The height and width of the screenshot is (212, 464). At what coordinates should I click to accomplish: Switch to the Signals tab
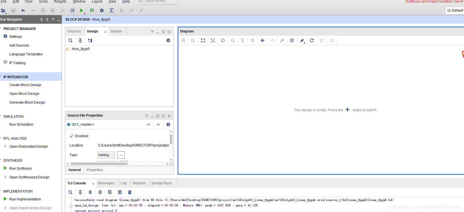[116, 31]
